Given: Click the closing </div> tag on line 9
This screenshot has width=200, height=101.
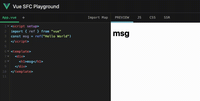Looking at the screenshot, I should pyautogui.click(x=21, y=66).
